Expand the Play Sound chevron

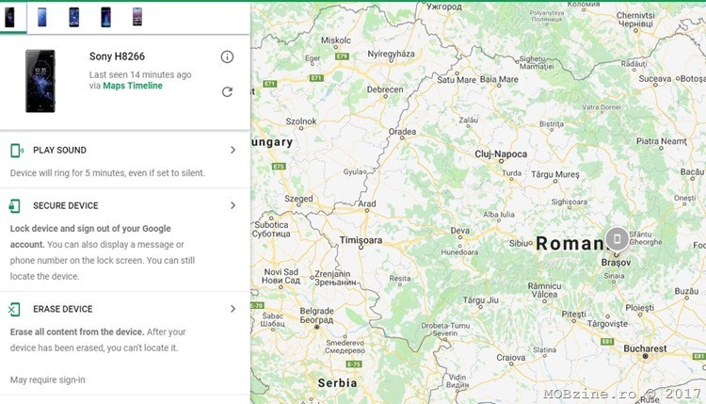click(233, 150)
